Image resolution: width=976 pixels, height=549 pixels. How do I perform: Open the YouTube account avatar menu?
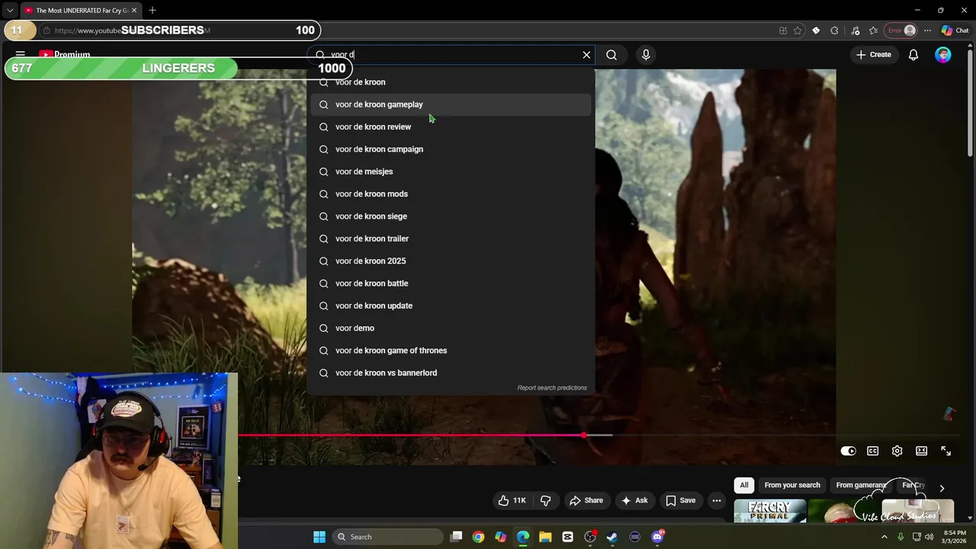coord(943,55)
